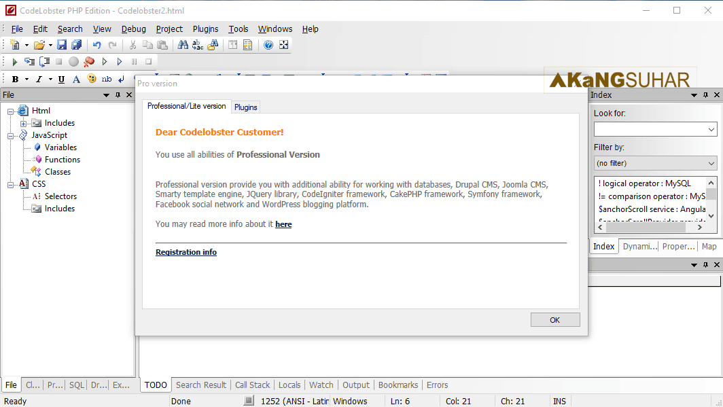Switch to Search Result tab
Image resolution: width=723 pixels, height=407 pixels.
click(201, 385)
